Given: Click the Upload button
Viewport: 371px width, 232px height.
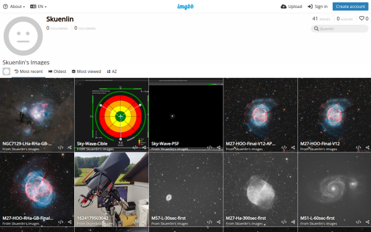Looking at the screenshot, I should pos(291,7).
